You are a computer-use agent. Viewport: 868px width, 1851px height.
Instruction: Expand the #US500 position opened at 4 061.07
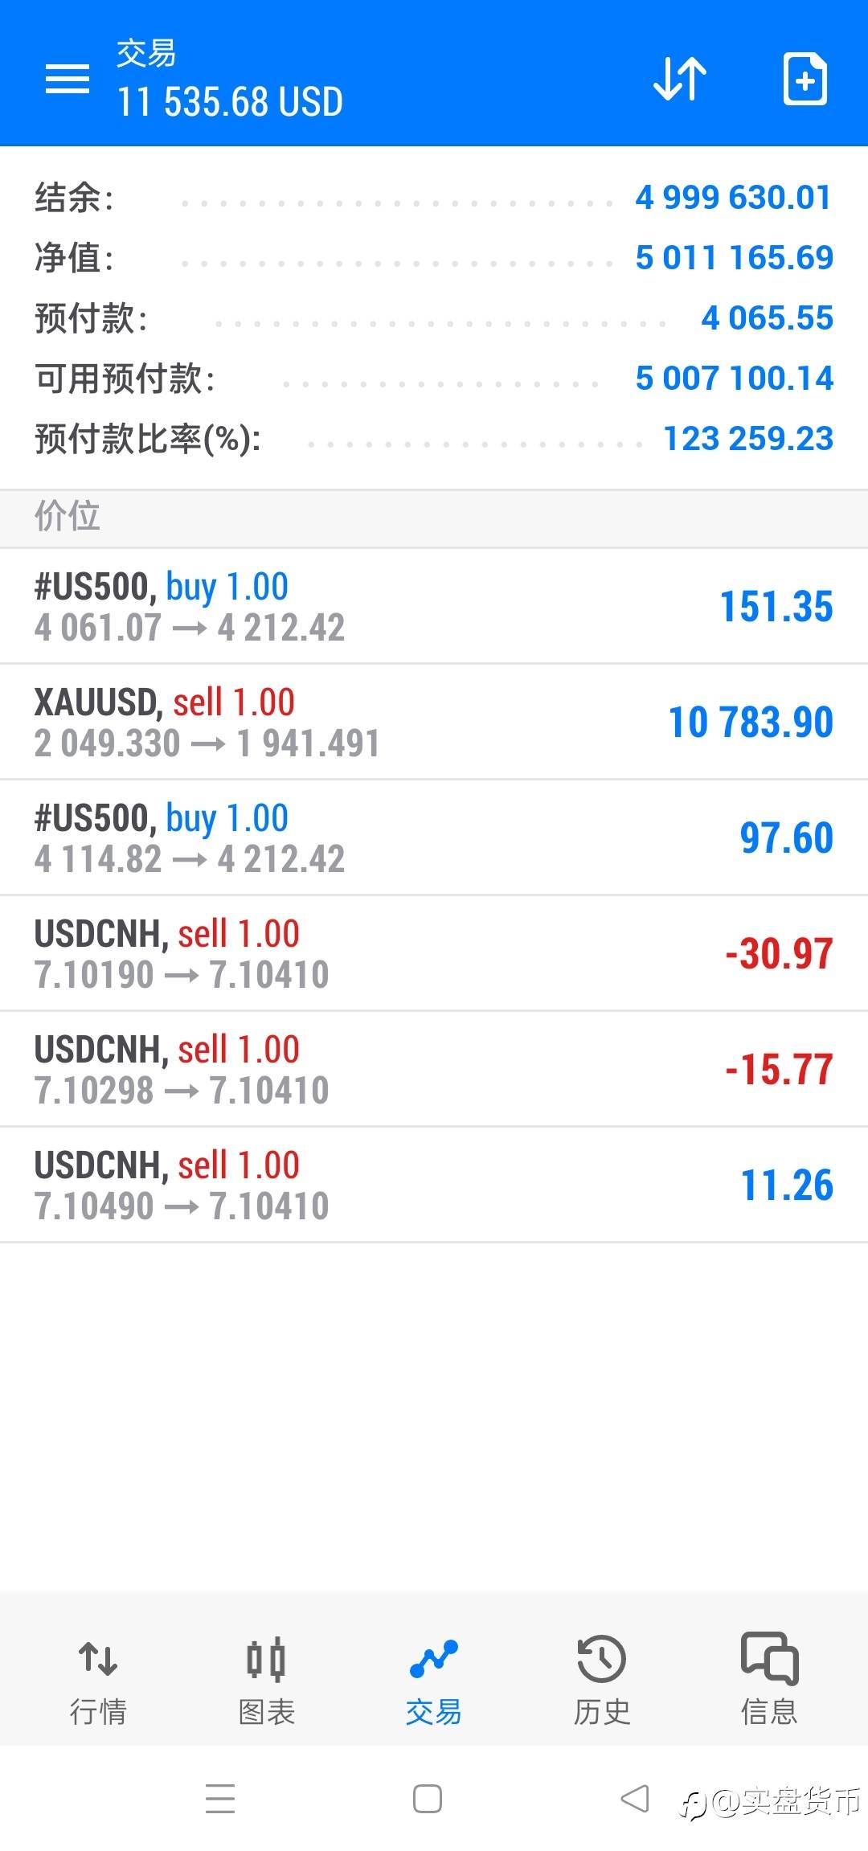[434, 607]
